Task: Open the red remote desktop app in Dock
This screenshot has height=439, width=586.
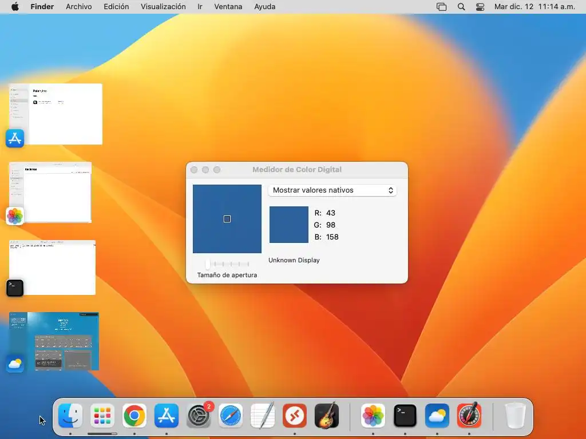Action: 295,416
